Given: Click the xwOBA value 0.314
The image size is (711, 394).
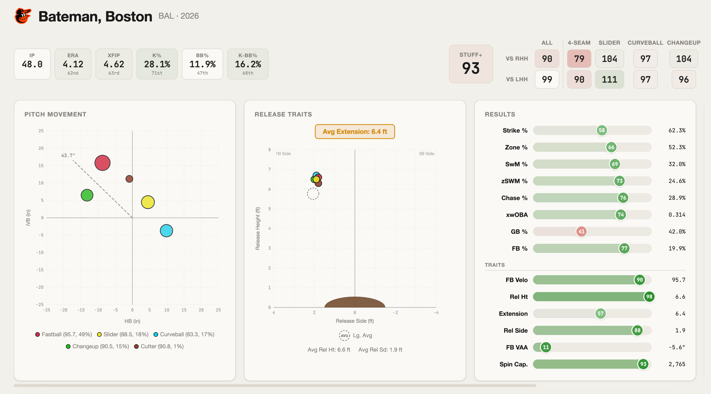Looking at the screenshot, I should 677,215.
